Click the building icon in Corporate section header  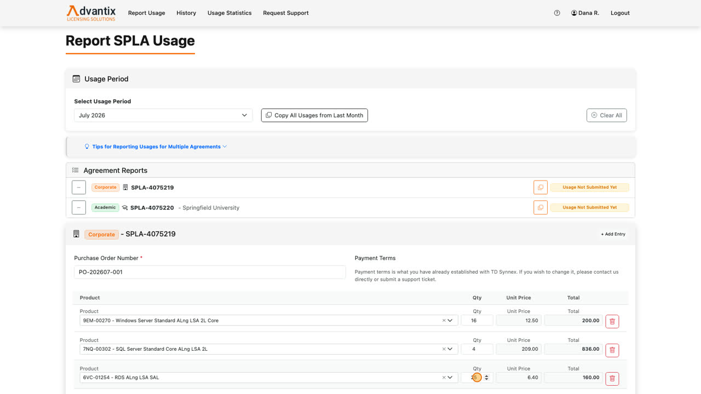(76, 234)
